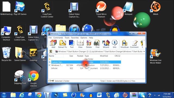Select the Windows Live Movie Maker shortcut
The width and height of the screenshot is (174, 98).
(x=156, y=56)
